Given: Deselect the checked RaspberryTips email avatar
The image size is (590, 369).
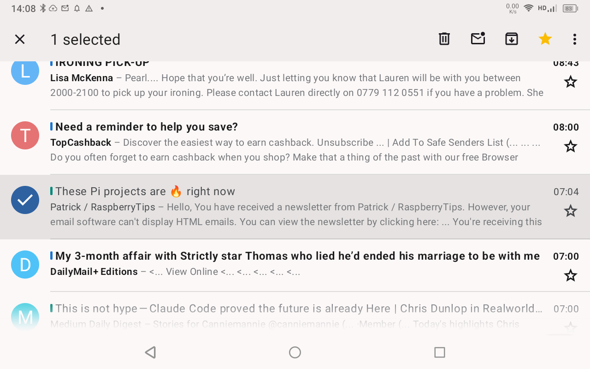Looking at the screenshot, I should pyautogui.click(x=25, y=200).
